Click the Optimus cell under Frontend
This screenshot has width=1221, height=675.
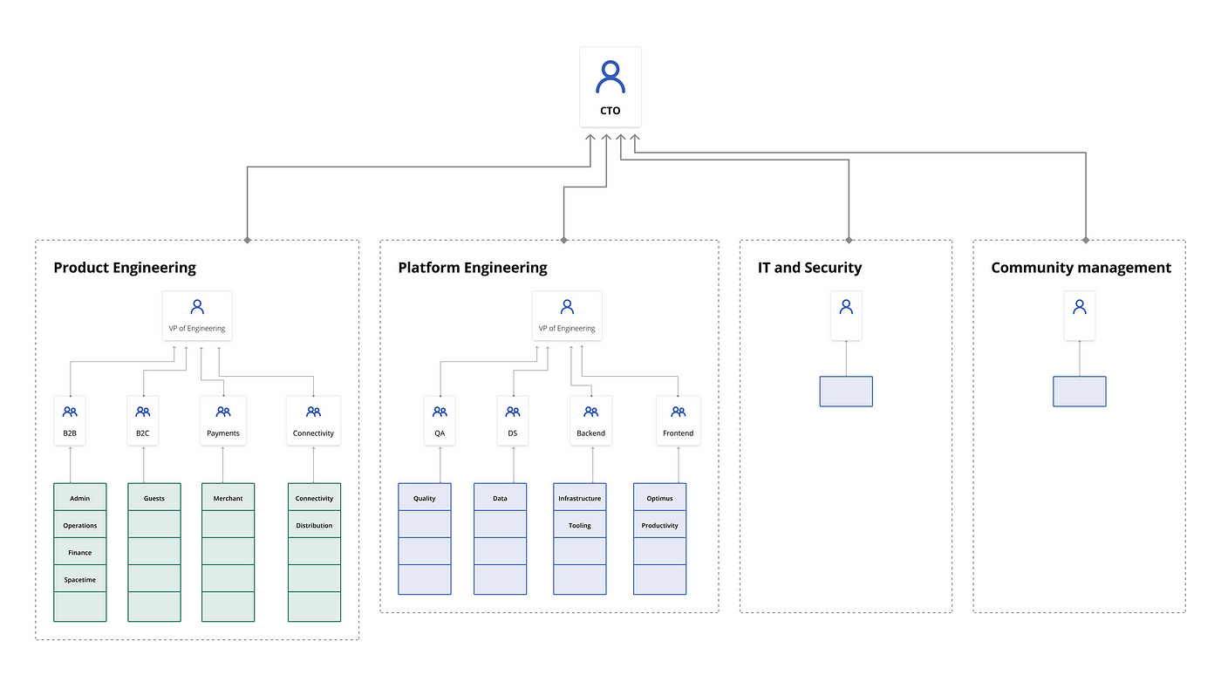click(660, 498)
